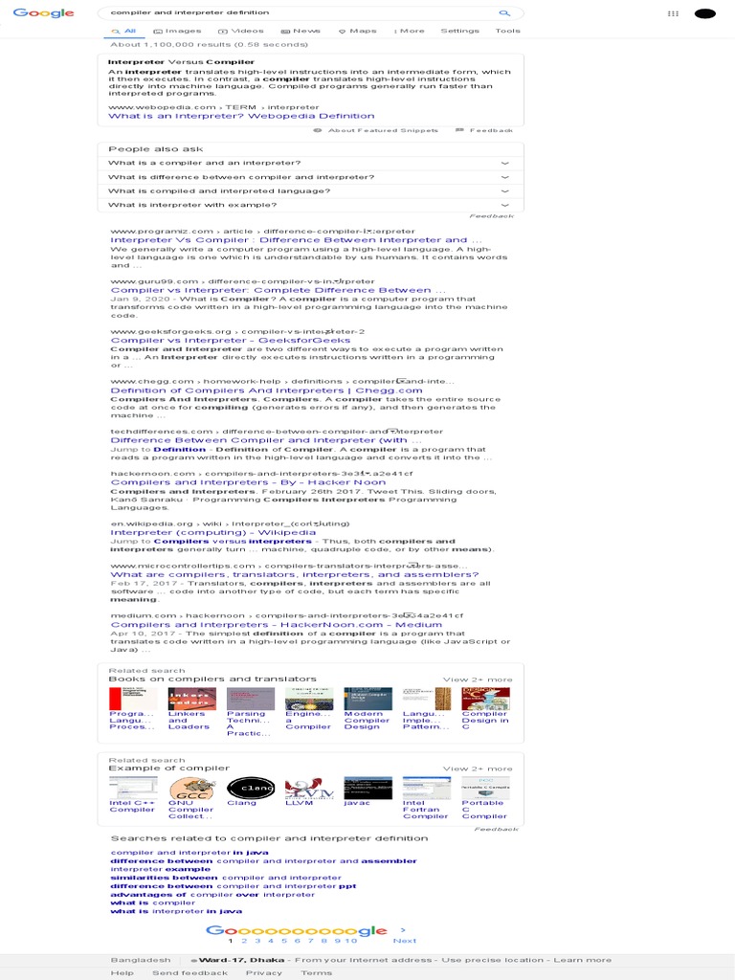This screenshot has height=980, width=735.
Task: Open the javac thumbnail
Action: pyautogui.click(x=368, y=788)
